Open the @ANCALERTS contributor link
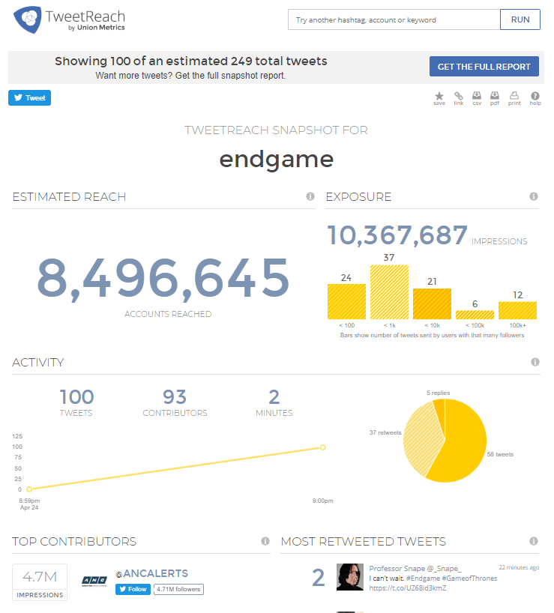The image size is (554, 613). click(x=152, y=573)
